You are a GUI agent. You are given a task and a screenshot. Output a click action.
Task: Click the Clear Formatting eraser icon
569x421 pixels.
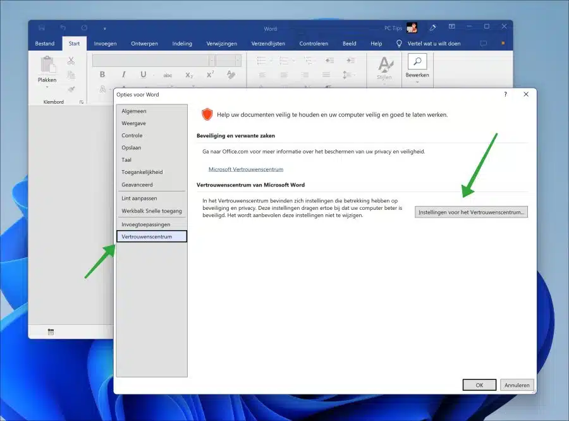[x=231, y=75]
